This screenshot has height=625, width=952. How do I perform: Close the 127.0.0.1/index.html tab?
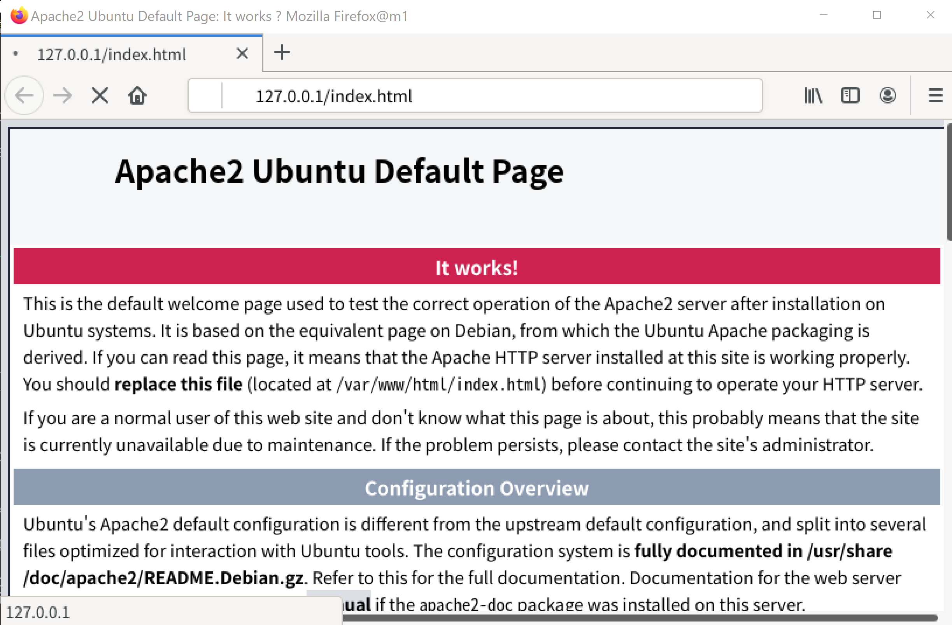[x=242, y=53]
